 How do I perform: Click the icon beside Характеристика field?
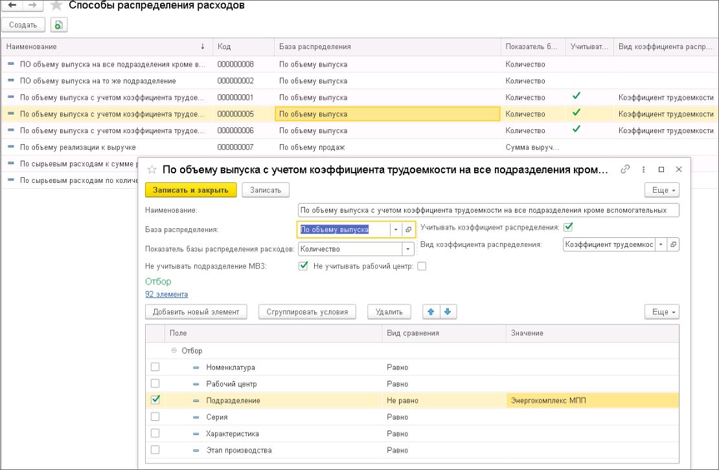(x=196, y=433)
